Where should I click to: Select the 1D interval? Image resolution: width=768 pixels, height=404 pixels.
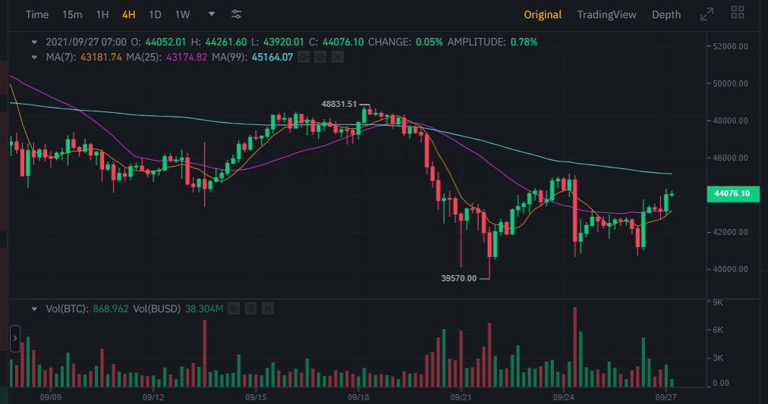point(155,14)
